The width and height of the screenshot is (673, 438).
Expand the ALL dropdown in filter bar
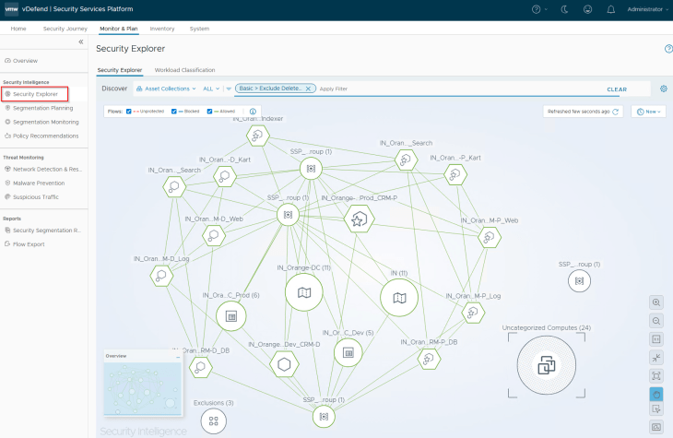click(211, 89)
